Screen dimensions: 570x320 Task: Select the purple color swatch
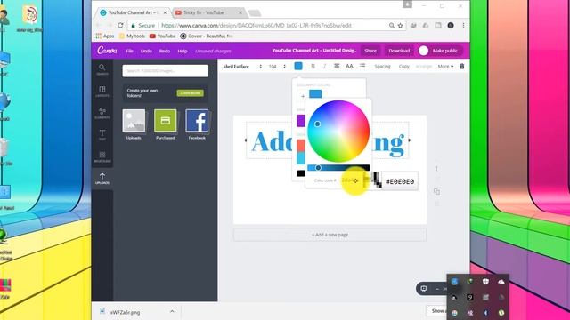301,121
